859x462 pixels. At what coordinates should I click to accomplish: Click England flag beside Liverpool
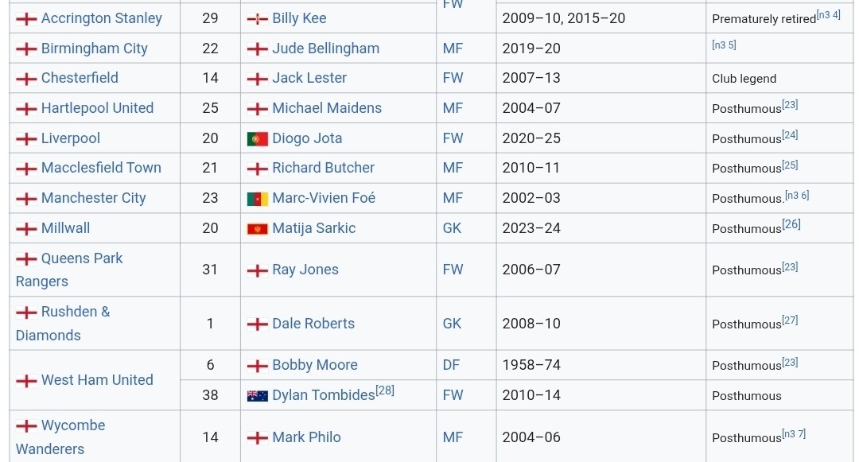[26, 138]
